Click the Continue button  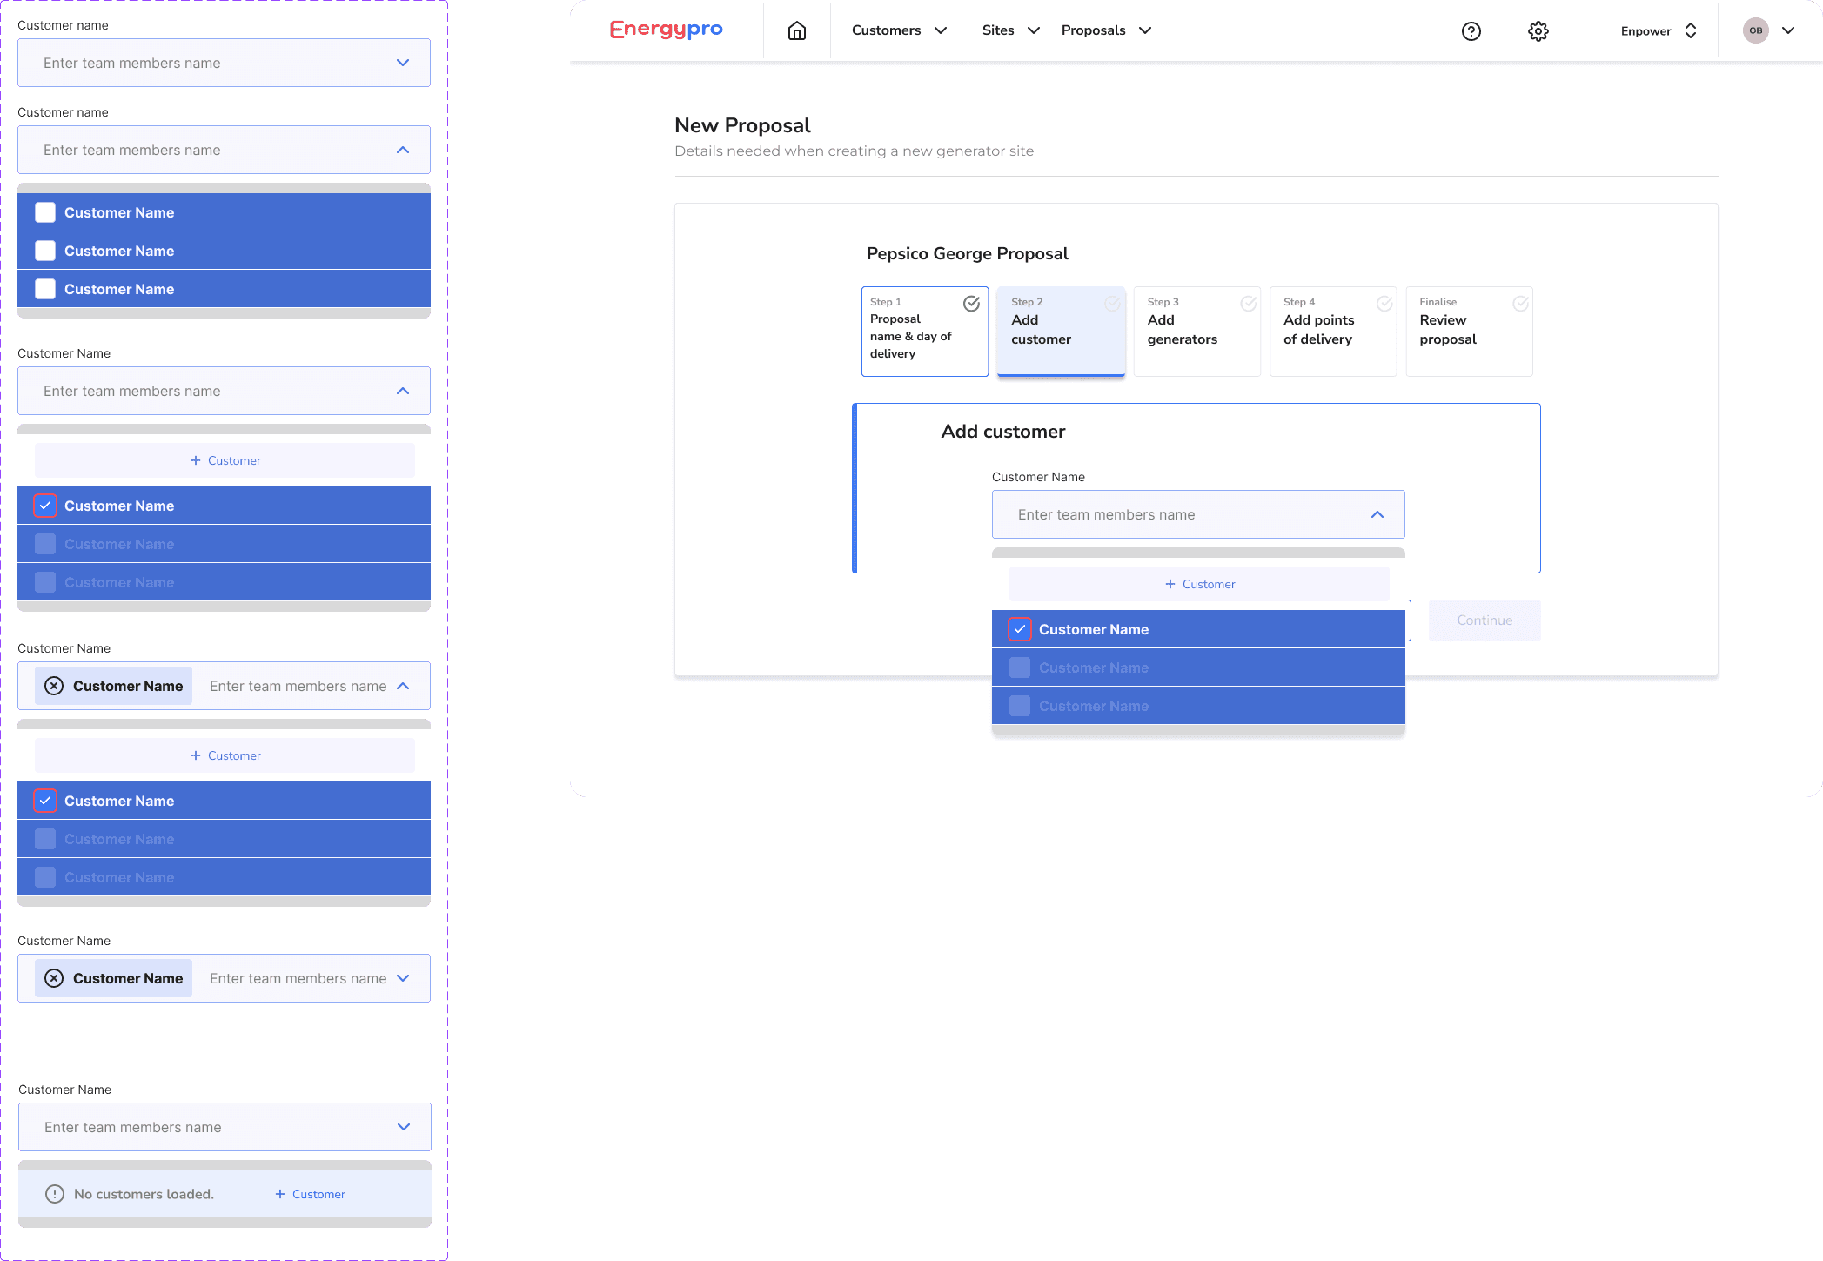(1484, 620)
